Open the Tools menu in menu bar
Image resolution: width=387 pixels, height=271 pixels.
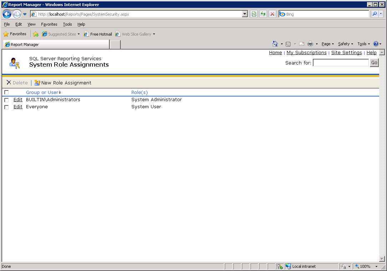pos(67,24)
